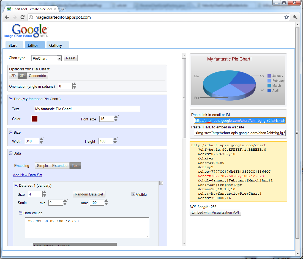Screen dimensions: 303x259
Task: Select the Paste link URL field
Action: (x=240, y=121)
